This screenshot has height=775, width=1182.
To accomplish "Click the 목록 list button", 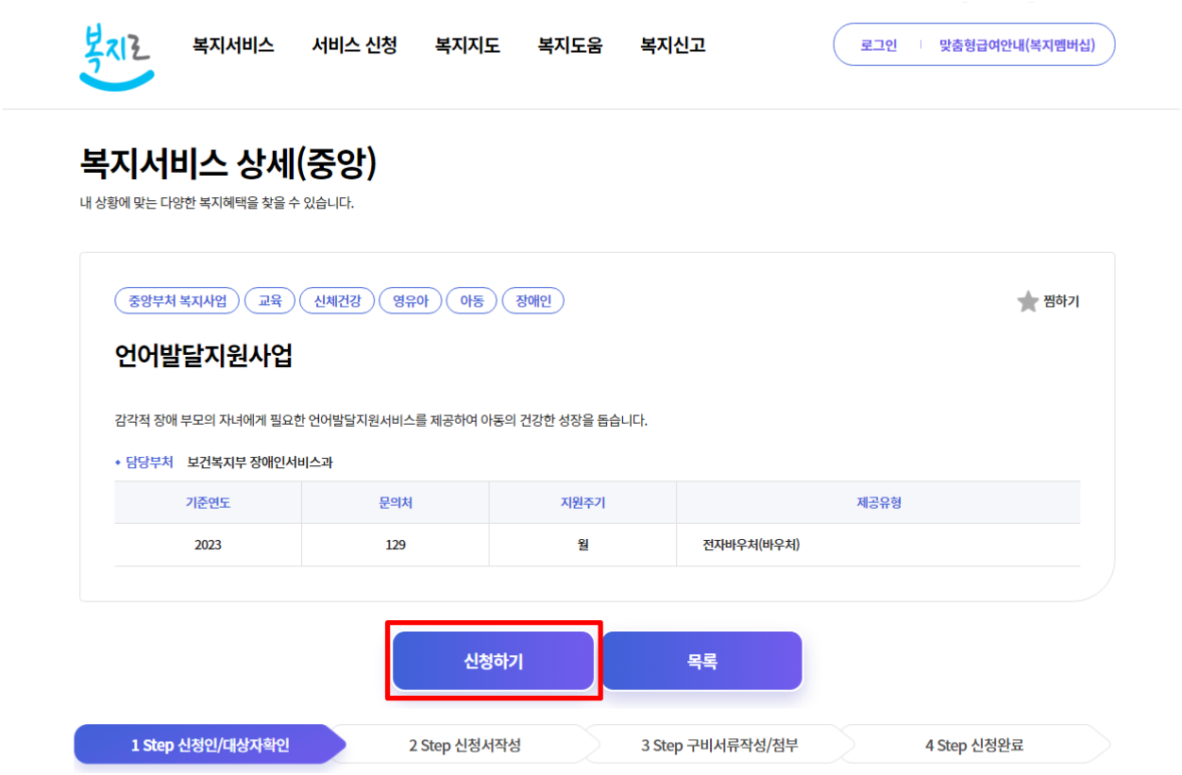I will point(702,660).
